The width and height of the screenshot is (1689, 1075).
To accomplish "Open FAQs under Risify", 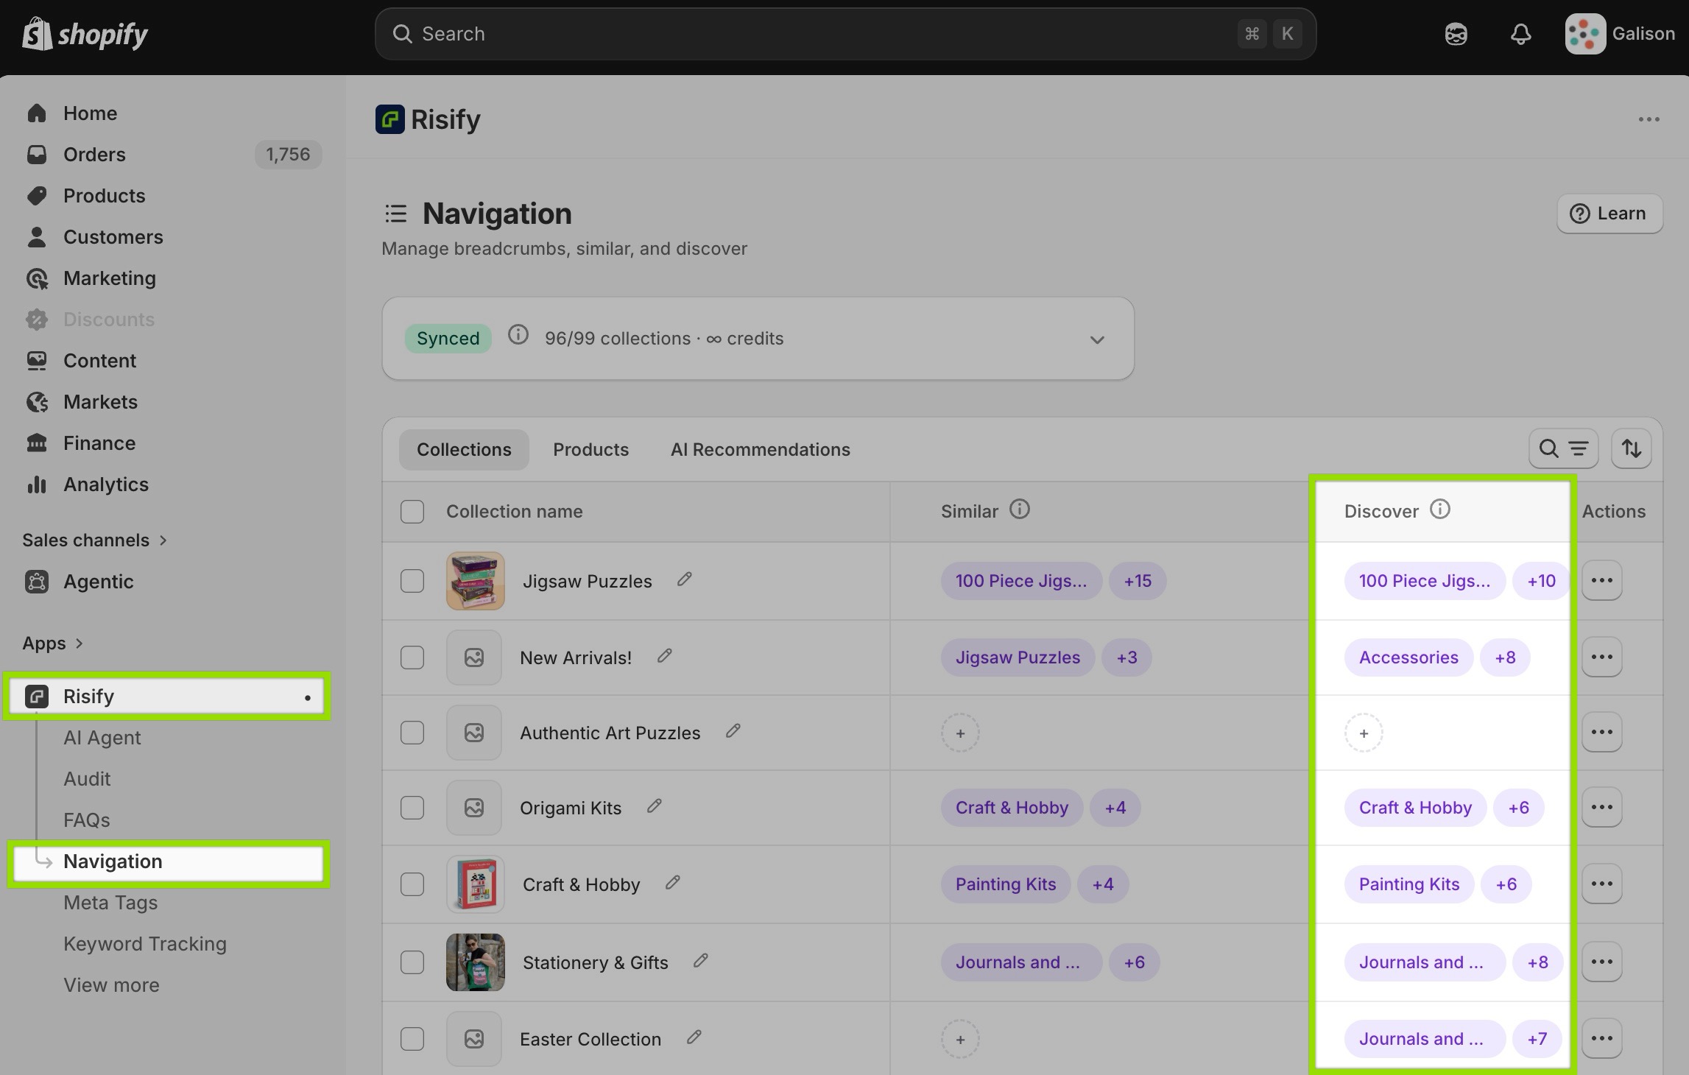I will [86, 820].
